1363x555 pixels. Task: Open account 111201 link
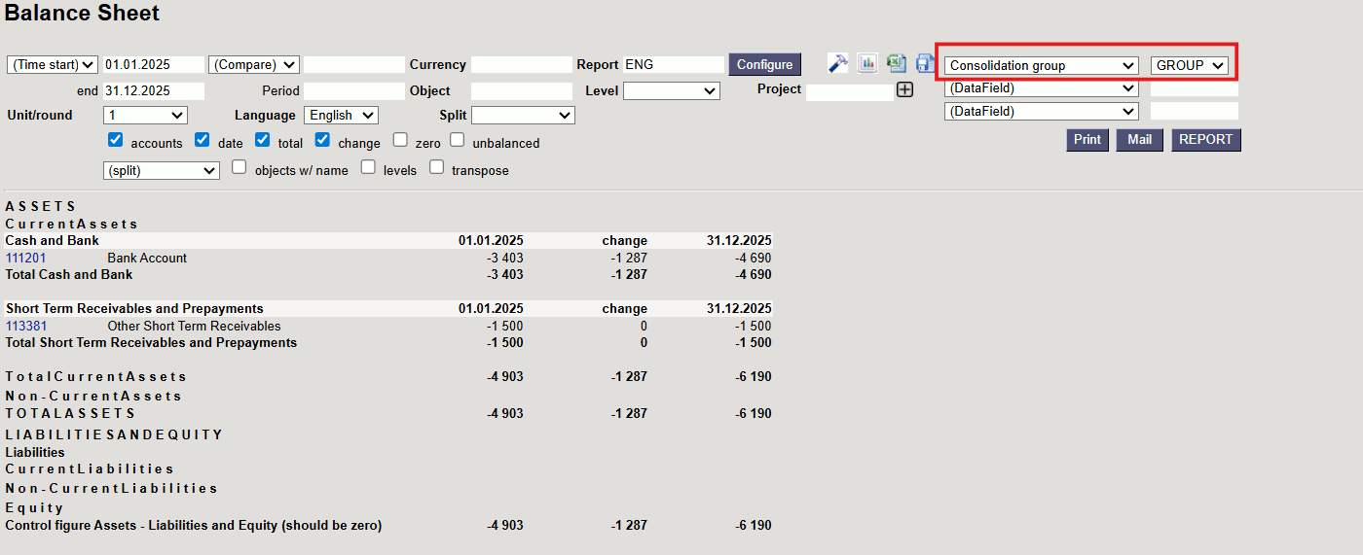coord(26,258)
